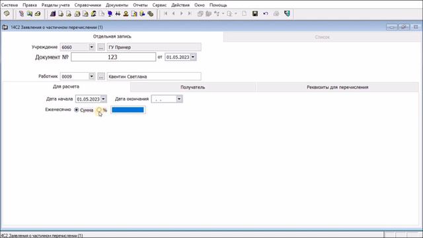Click the blue double-arrows toolbar icon

click(118, 13)
